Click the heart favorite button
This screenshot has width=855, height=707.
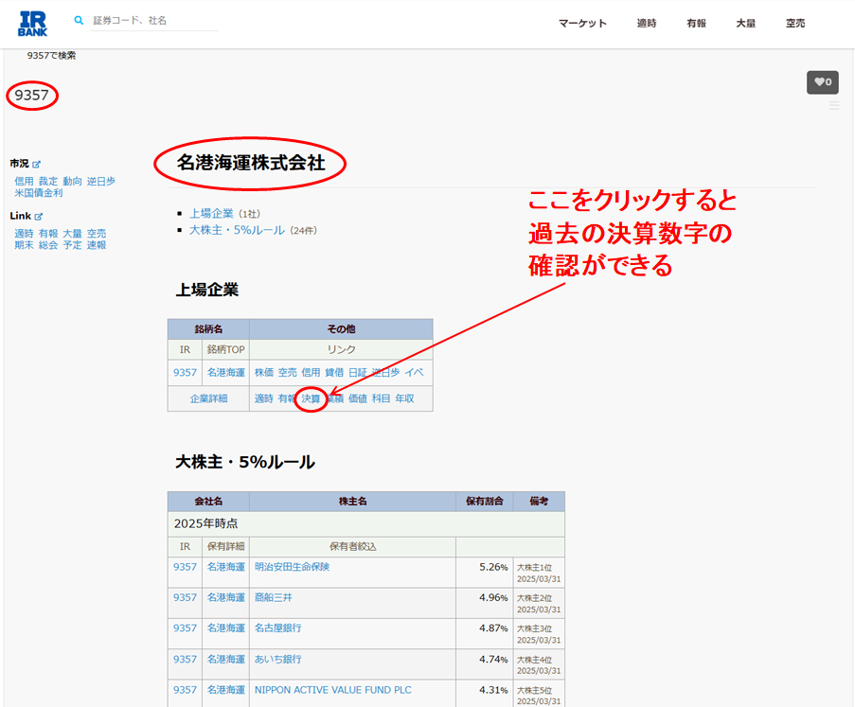(822, 82)
